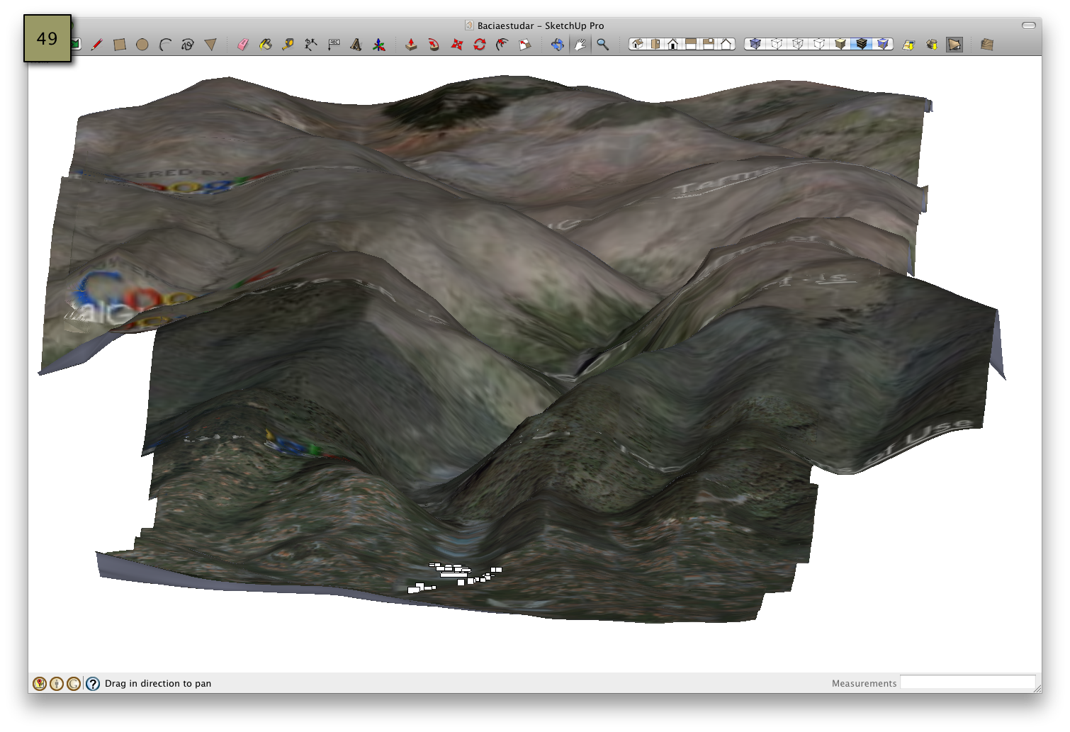This screenshot has width=1070, height=732.
Task: Switch to Iso camera view
Action: click(x=638, y=44)
